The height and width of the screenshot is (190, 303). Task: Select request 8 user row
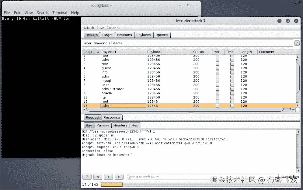point(189,85)
